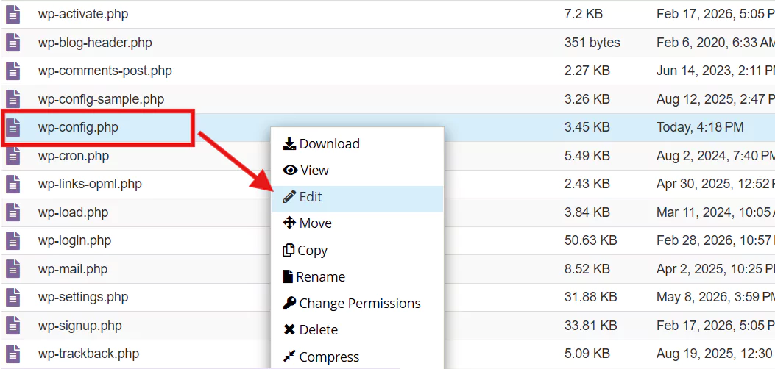
Task: Choose Download from the context menu
Action: 357,143
